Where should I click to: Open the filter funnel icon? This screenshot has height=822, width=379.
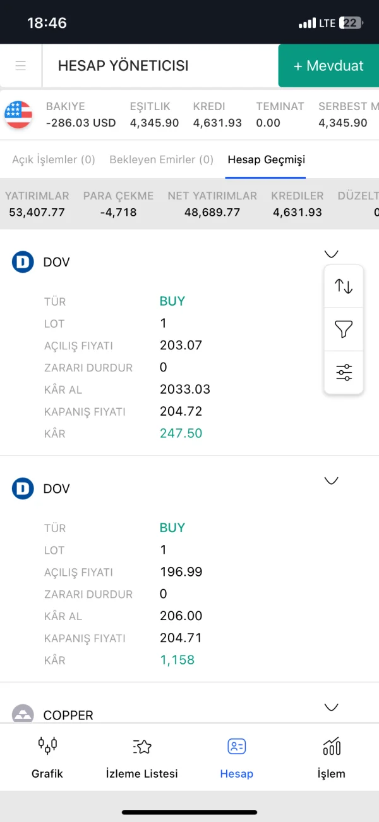click(344, 329)
